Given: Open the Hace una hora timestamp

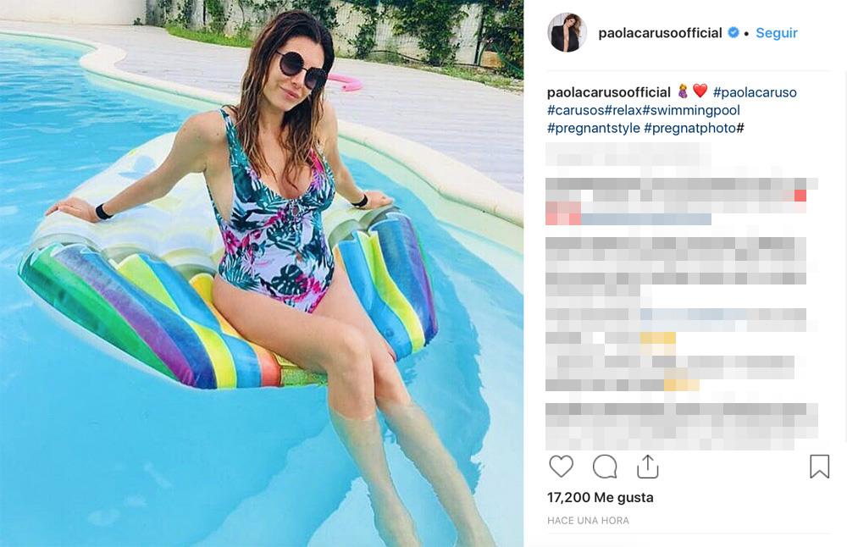Looking at the screenshot, I should 588,521.
